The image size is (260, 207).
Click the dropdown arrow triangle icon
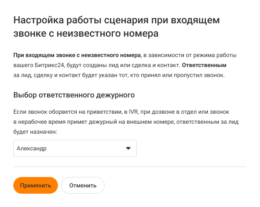pos(128,148)
